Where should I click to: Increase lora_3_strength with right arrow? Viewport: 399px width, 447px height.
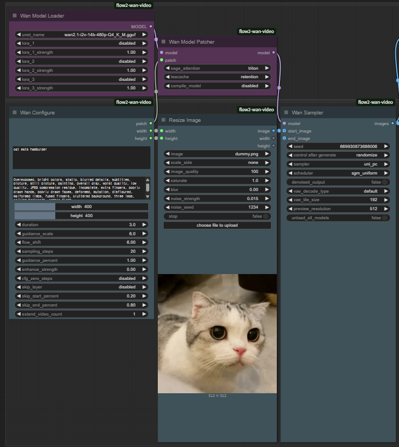145,88
